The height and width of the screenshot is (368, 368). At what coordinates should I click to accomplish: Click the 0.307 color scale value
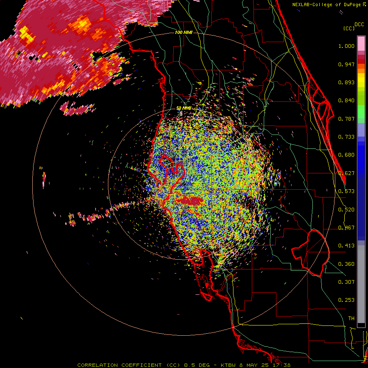tap(346, 282)
